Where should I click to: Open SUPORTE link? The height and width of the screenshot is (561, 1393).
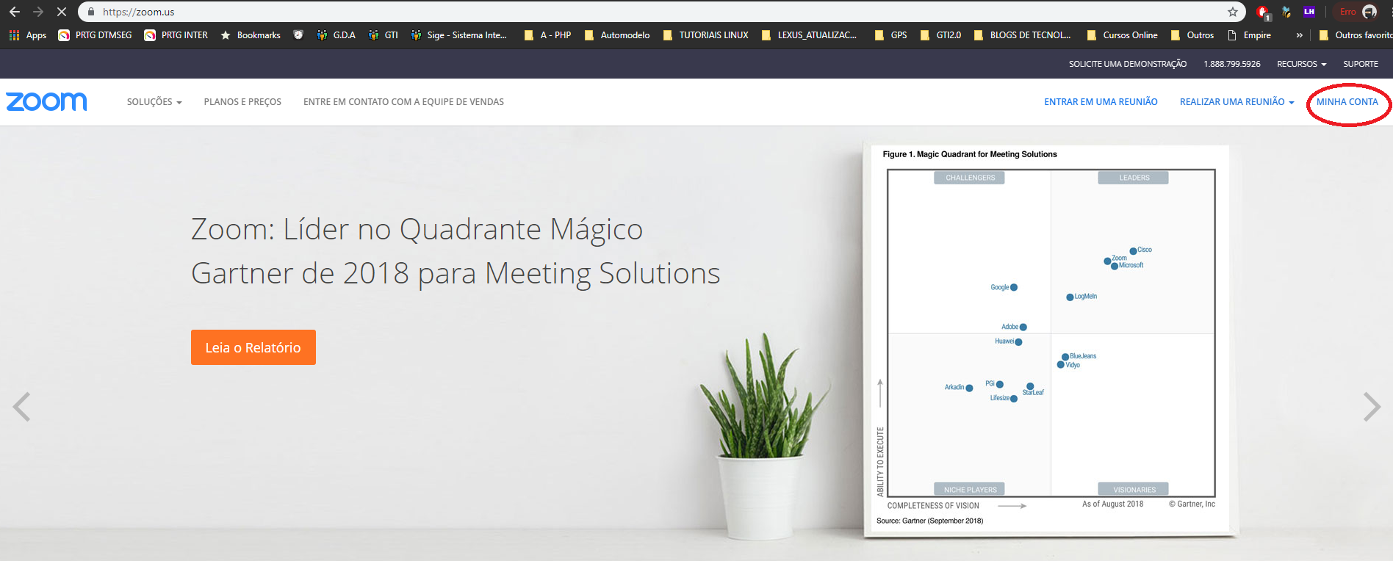tap(1361, 64)
